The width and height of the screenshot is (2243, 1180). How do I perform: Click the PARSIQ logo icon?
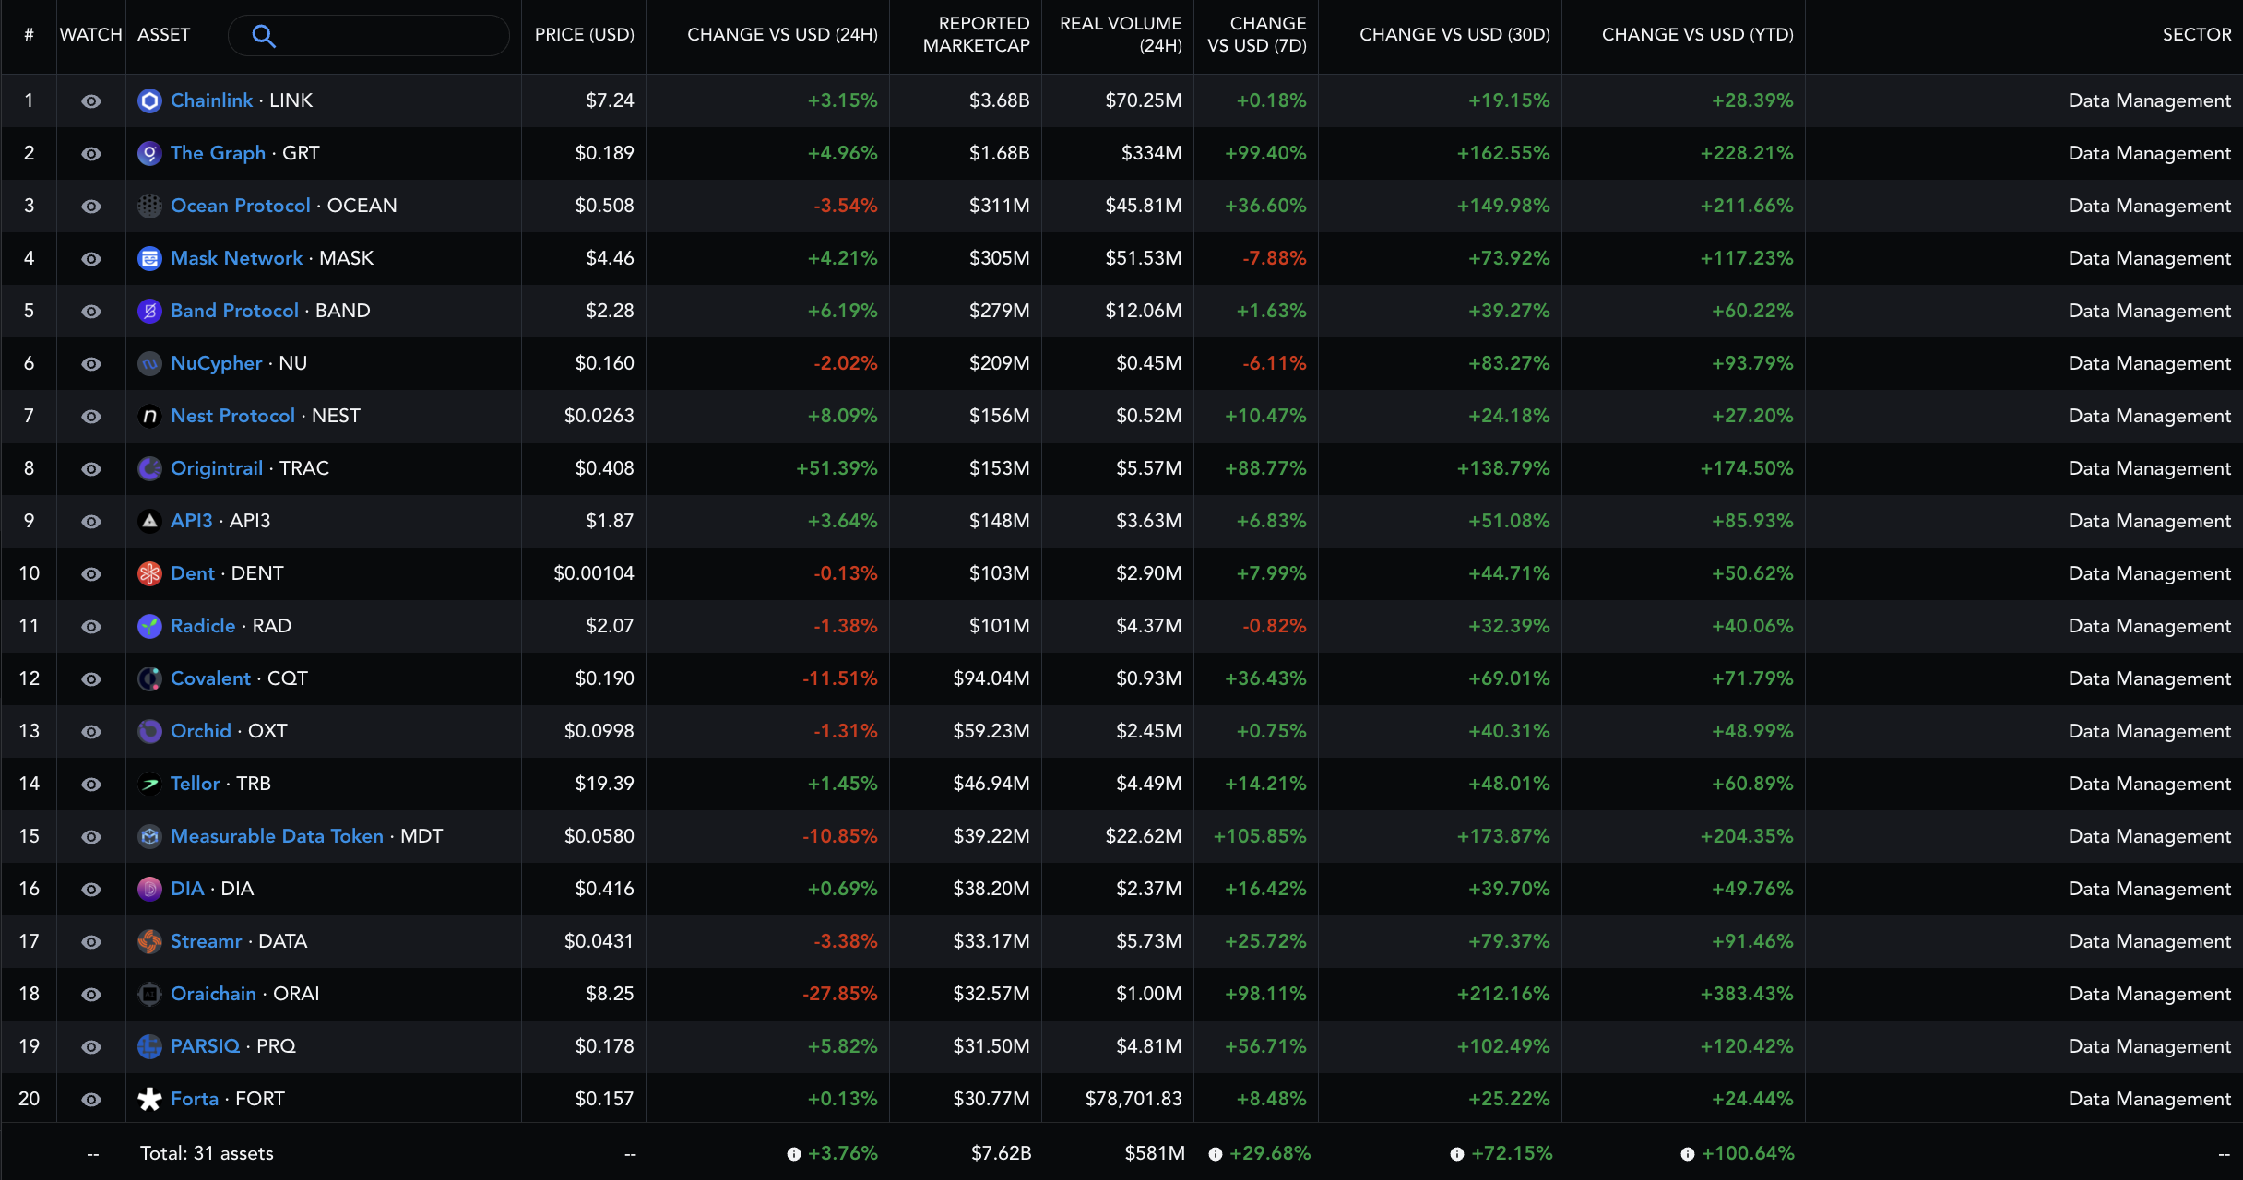(149, 1046)
